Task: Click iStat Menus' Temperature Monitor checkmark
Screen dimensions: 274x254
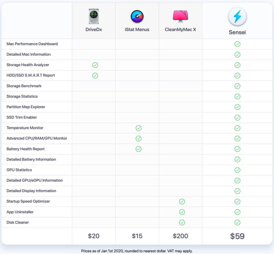Action: point(138,128)
